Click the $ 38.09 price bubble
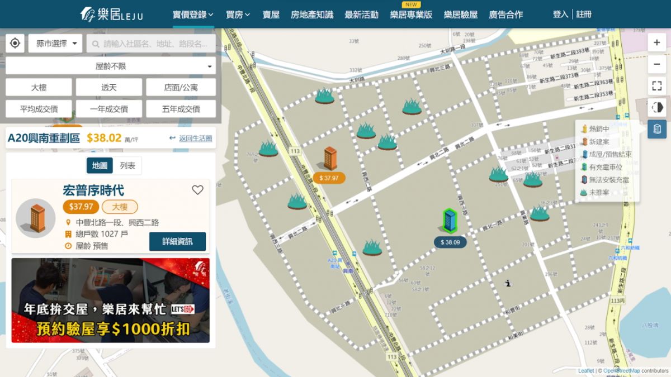Viewport: 671px width, 377px height. click(450, 242)
